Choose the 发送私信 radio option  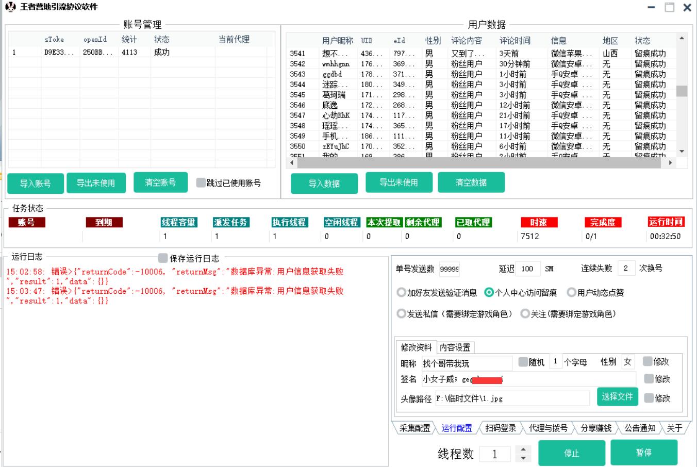click(402, 314)
